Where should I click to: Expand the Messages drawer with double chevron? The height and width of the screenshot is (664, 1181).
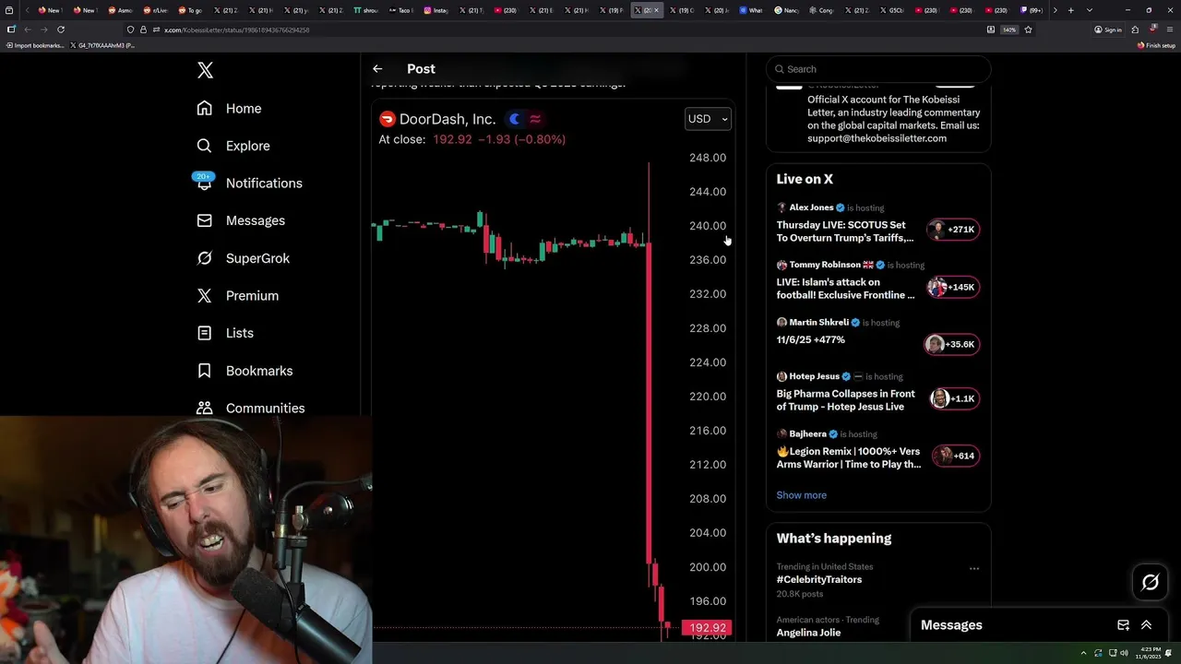coord(1147,625)
